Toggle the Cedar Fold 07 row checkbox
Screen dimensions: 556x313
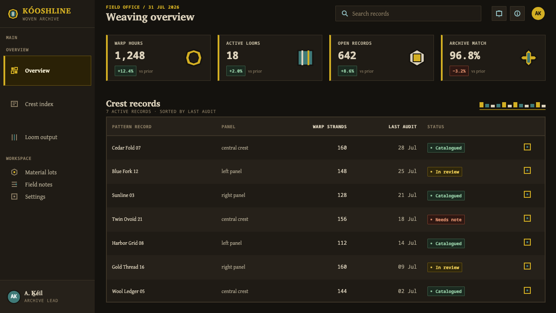point(527,147)
